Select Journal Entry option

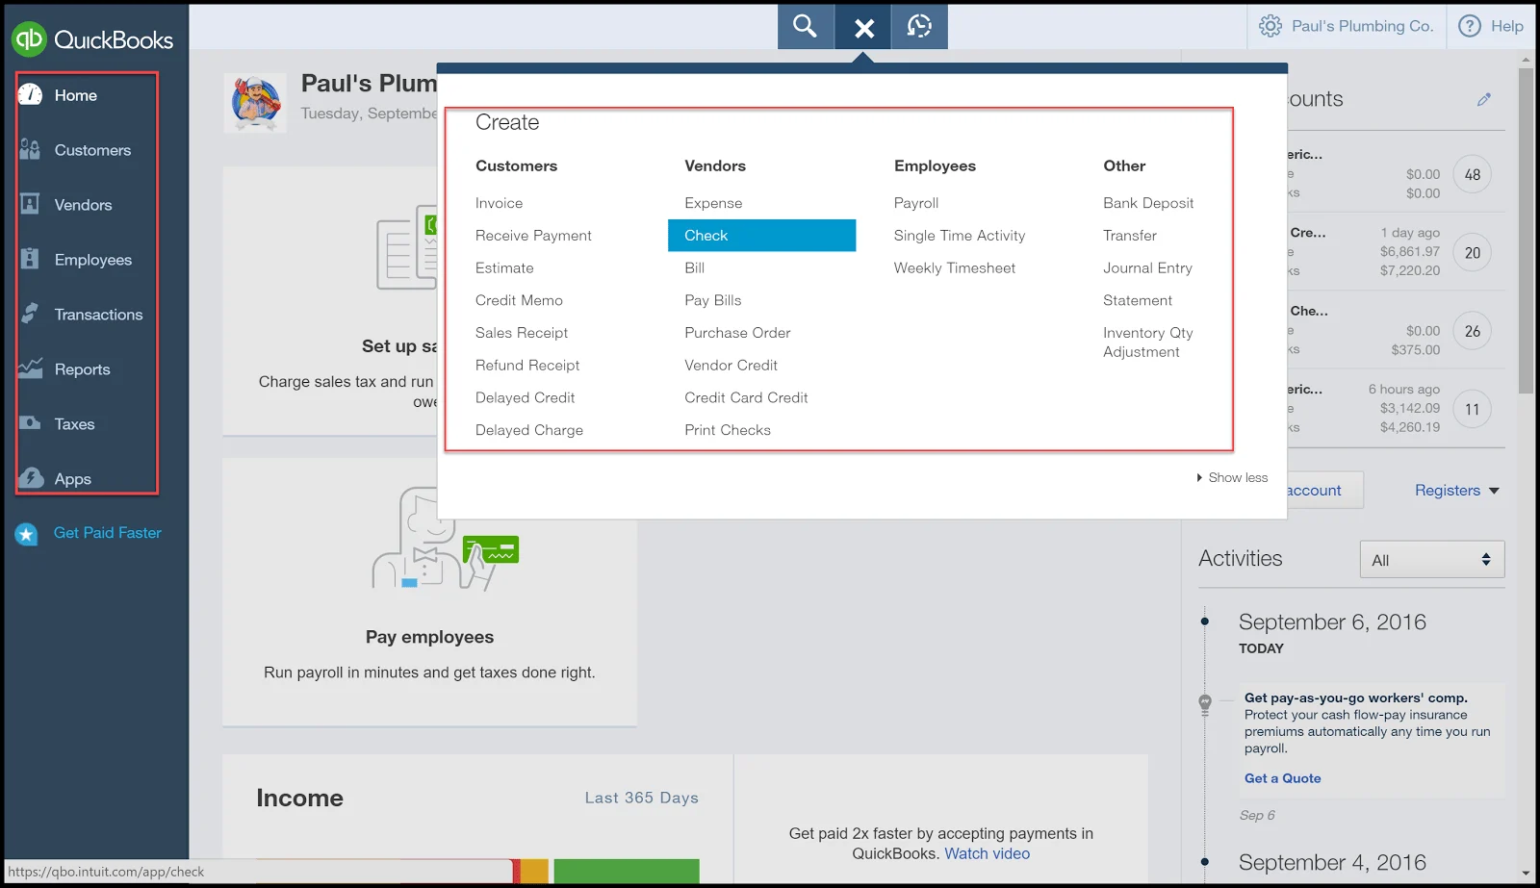pyautogui.click(x=1147, y=268)
